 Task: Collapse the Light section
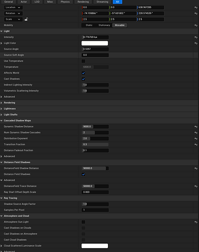[x=1, y=31]
